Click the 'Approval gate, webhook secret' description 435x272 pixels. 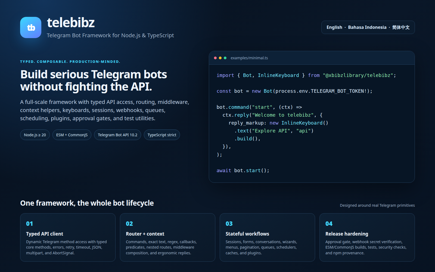(366, 247)
